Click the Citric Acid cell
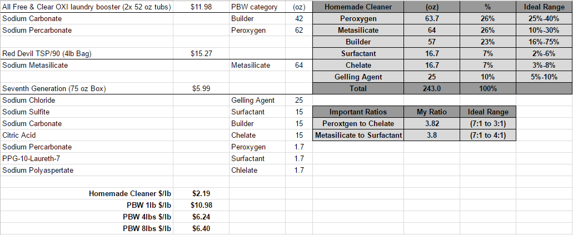Screen dimensions: 573x235 tap(87, 135)
